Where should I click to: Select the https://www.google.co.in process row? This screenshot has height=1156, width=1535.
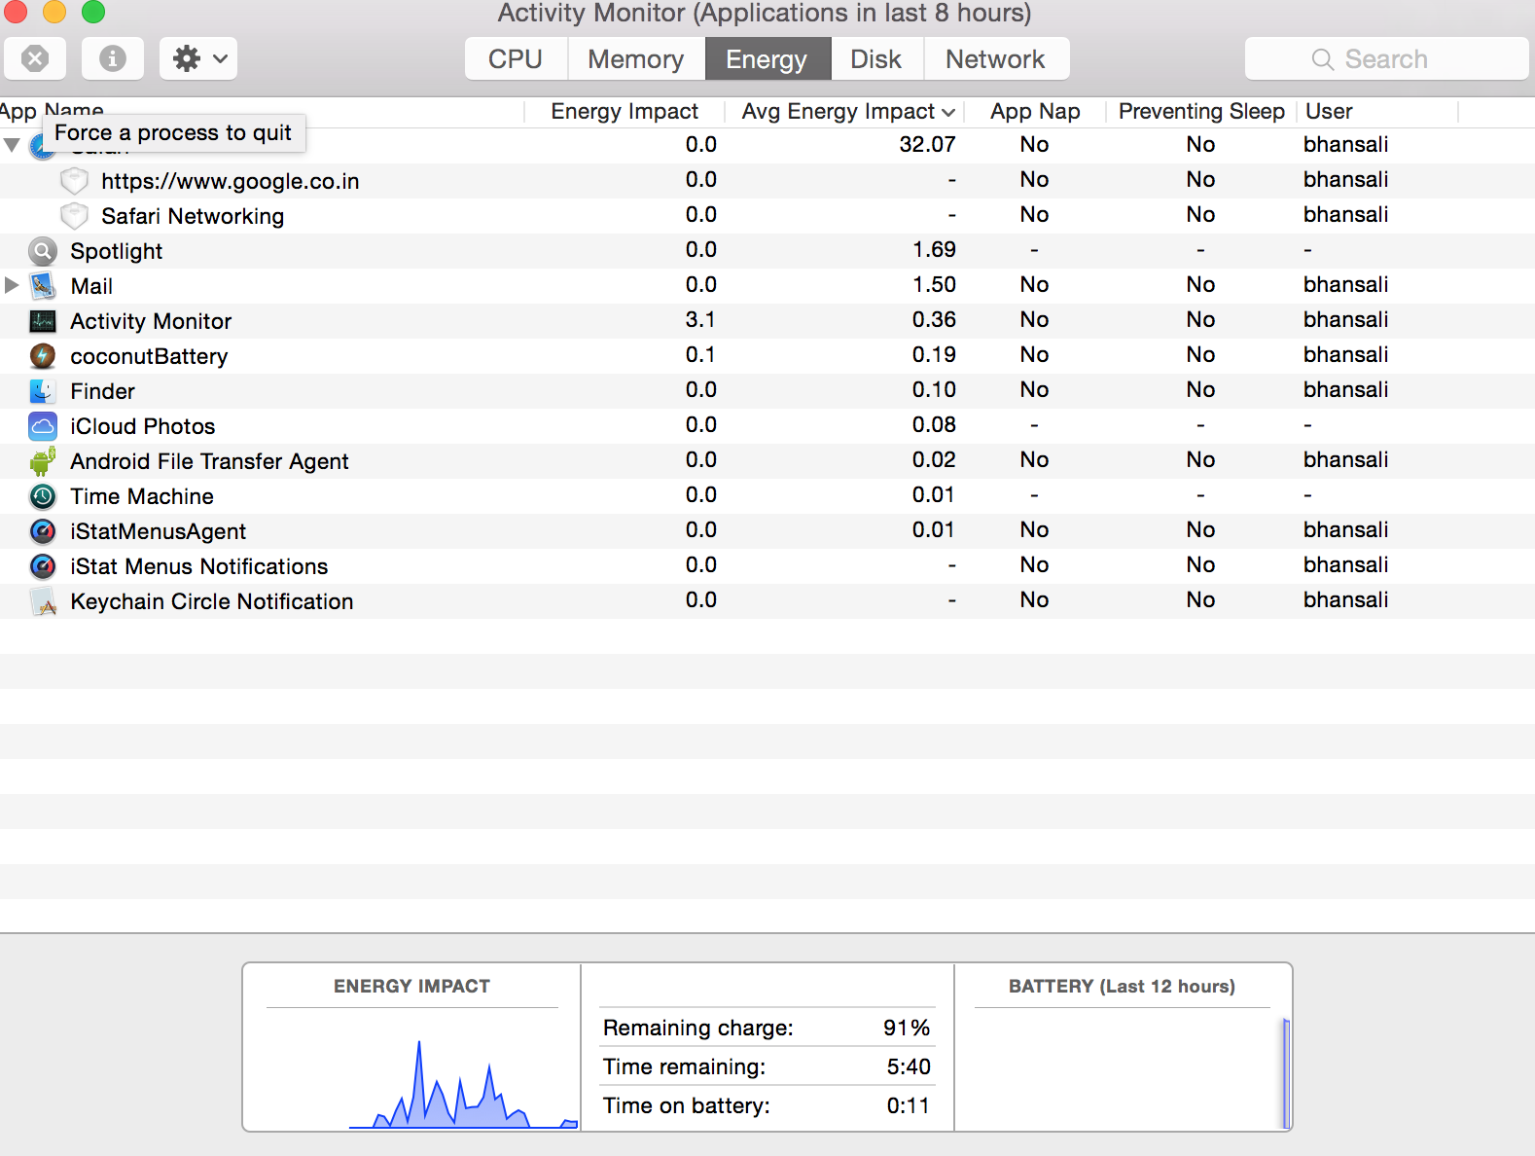click(x=767, y=181)
